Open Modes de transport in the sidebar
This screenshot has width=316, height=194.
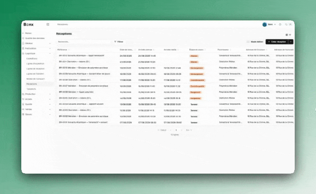36,79
